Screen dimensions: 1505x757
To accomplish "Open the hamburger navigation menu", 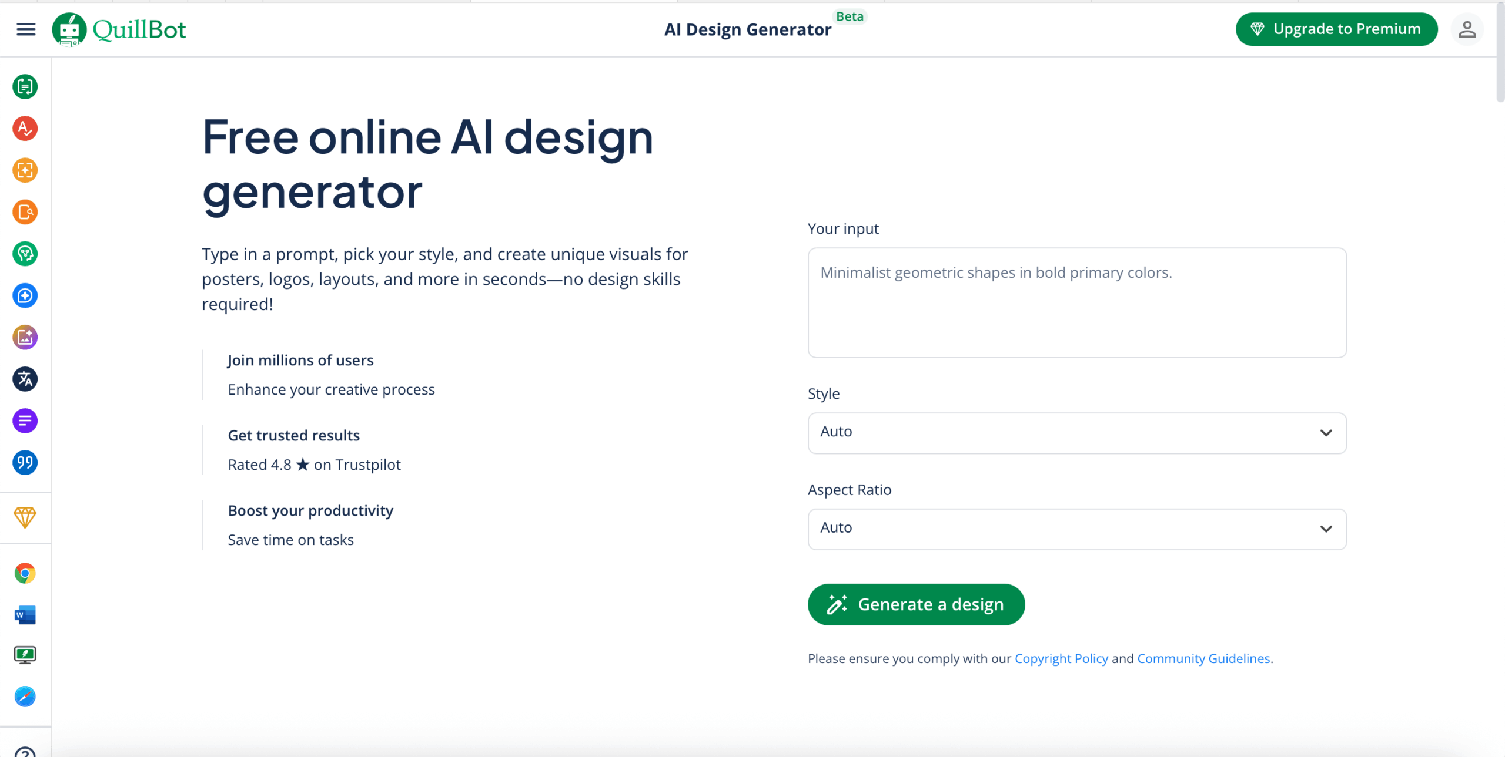I will (x=26, y=29).
